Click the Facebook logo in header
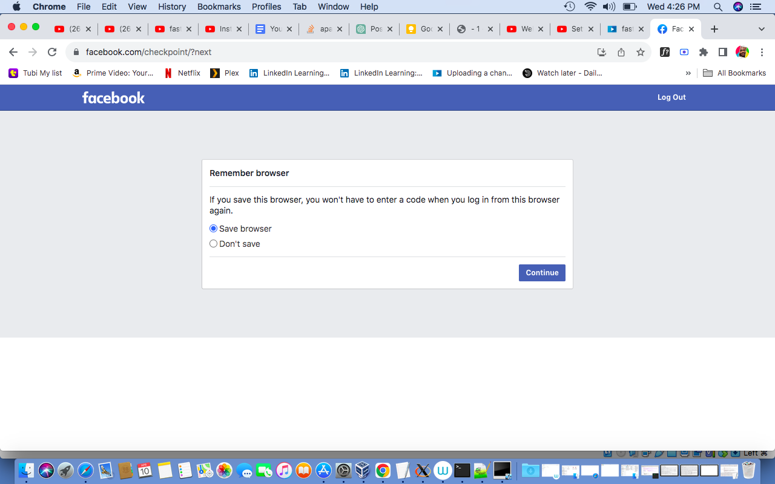The width and height of the screenshot is (775, 484). point(113,97)
